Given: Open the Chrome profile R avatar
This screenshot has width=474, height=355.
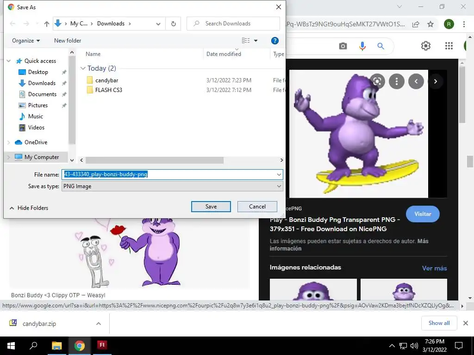Looking at the screenshot, I should click(x=449, y=24).
